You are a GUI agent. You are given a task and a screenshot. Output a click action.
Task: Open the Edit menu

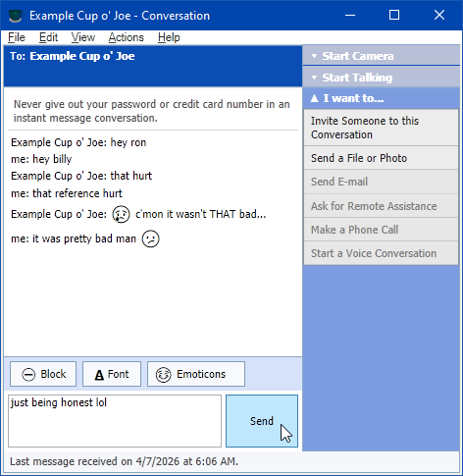pyautogui.click(x=48, y=37)
